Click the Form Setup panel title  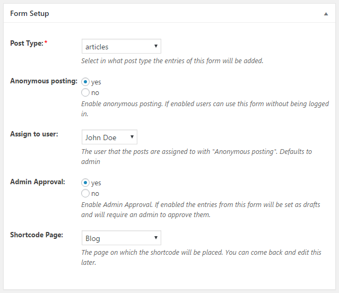click(30, 13)
